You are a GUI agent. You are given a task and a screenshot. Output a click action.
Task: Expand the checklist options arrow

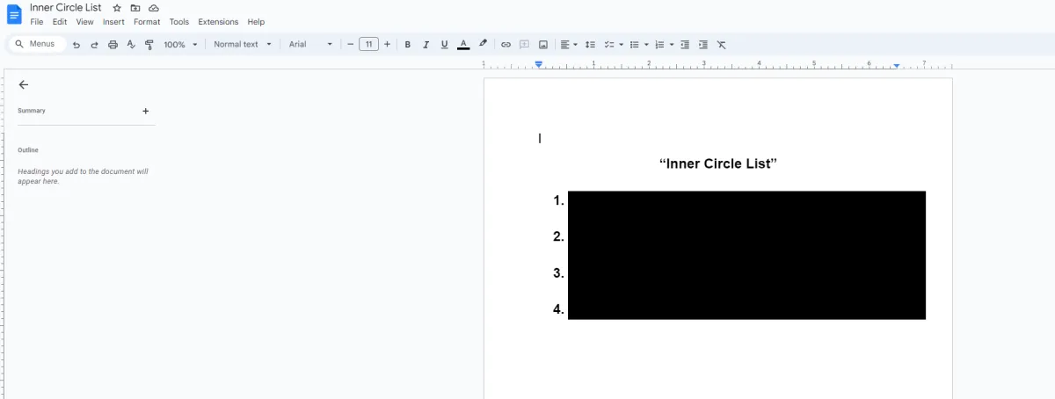(x=621, y=44)
